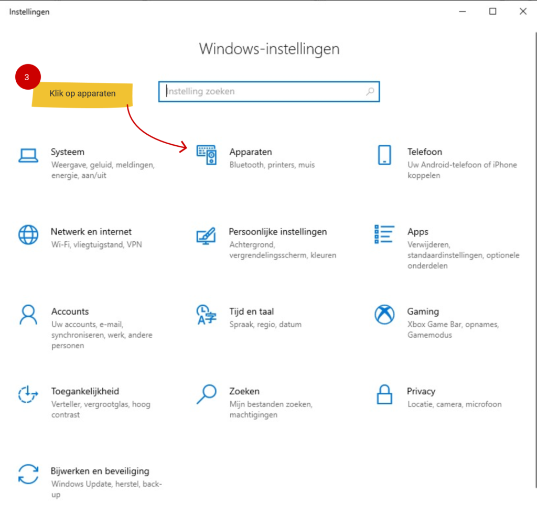537x515 pixels.
Task: Click the Bijwerken en beveiliging sync icon
Action: tap(28, 474)
